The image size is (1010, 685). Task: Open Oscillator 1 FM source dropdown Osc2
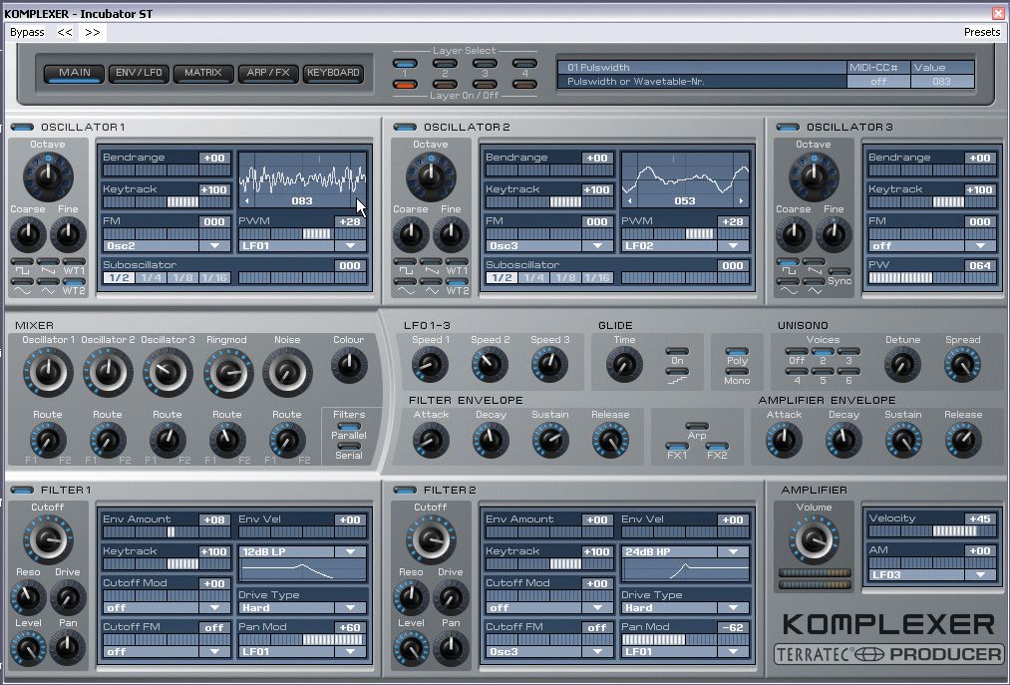(x=166, y=245)
